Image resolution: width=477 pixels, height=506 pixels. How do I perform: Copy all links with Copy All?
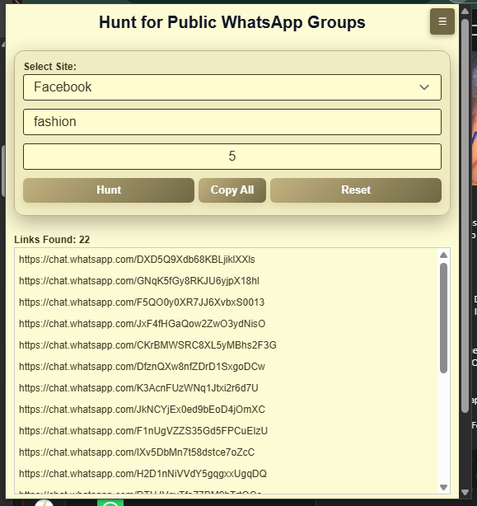[232, 190]
